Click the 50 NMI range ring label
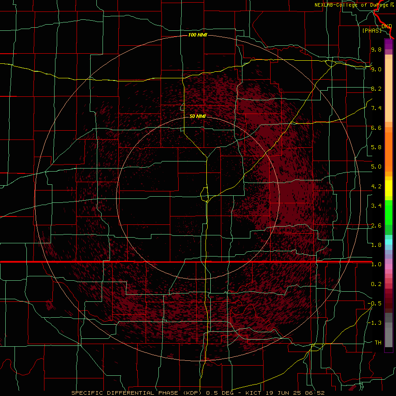This screenshot has height=396, width=396. 198,116
